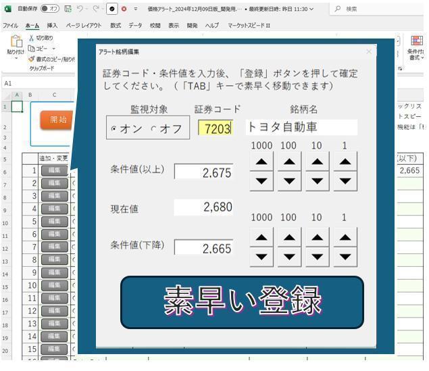The height and width of the screenshot is (371, 429).
Task: Select the オフ radio button
Action: tap(153, 128)
